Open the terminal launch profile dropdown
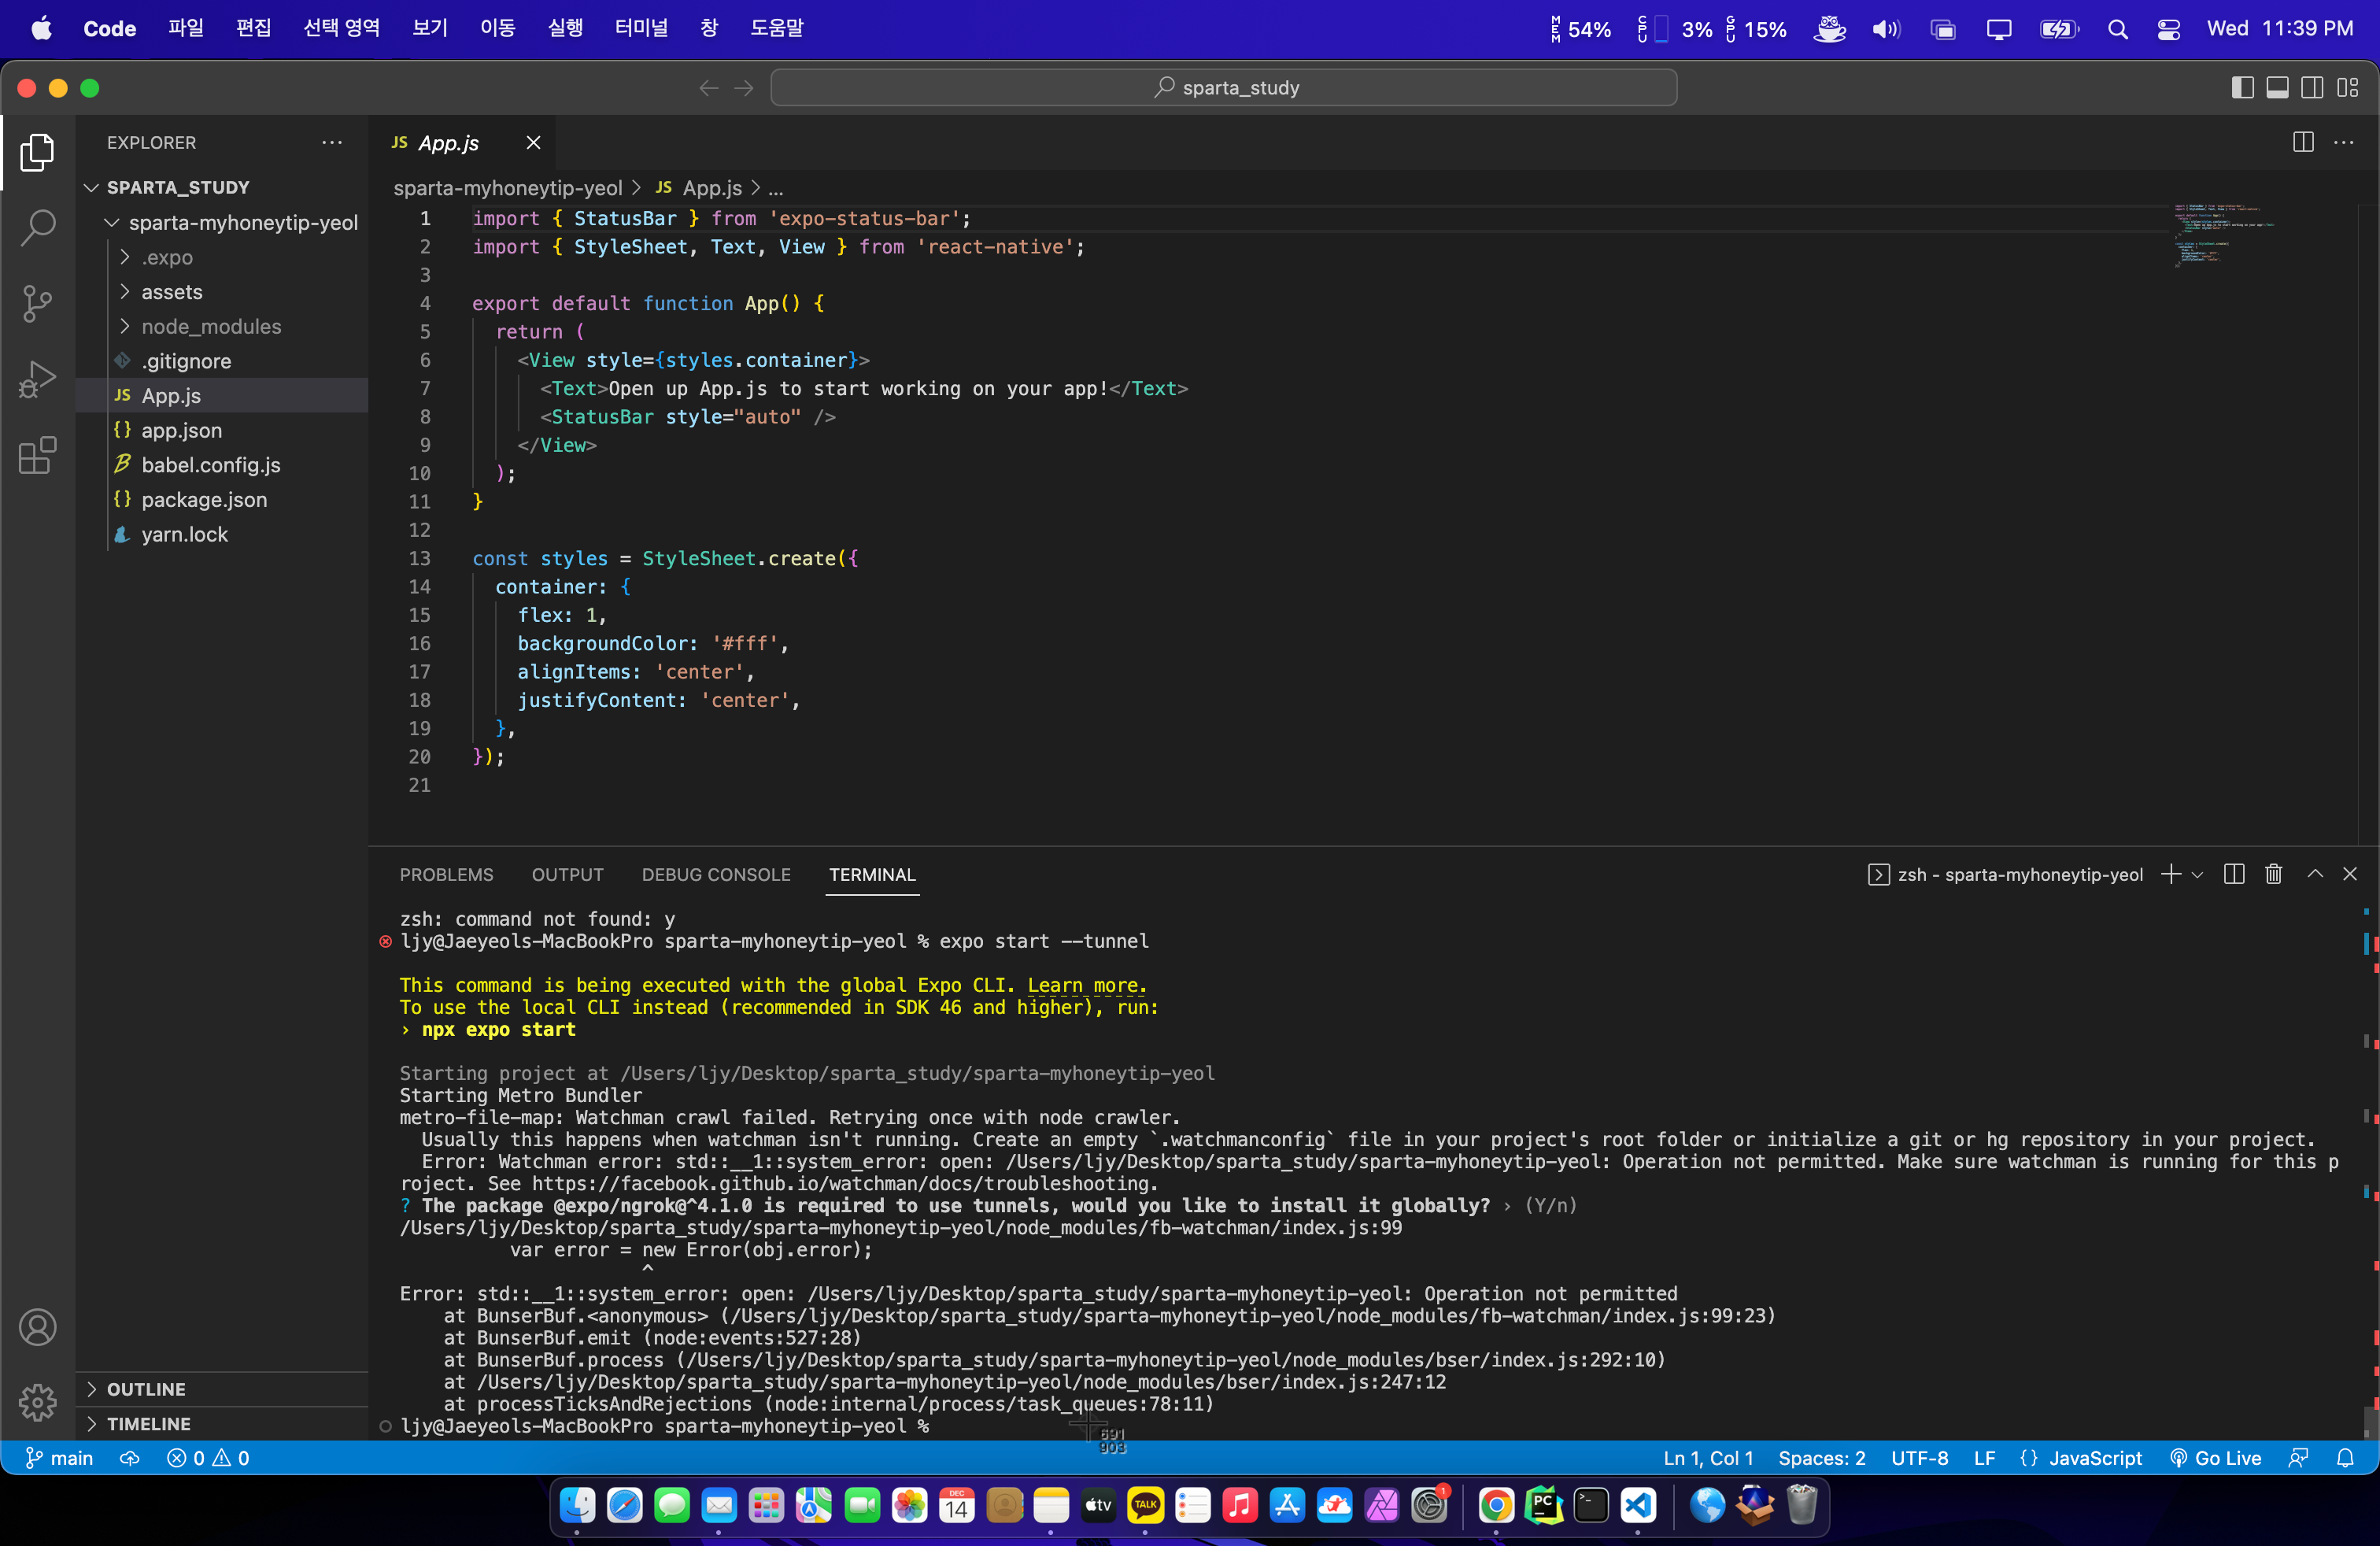Screen dimensions: 2380x1546 (x=2197, y=875)
